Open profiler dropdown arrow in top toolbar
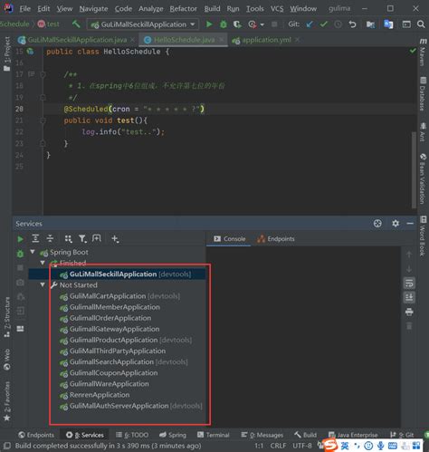429x452 pixels. pyautogui.click(x=262, y=24)
